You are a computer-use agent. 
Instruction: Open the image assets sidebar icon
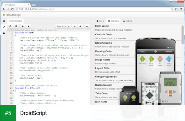[4, 33]
